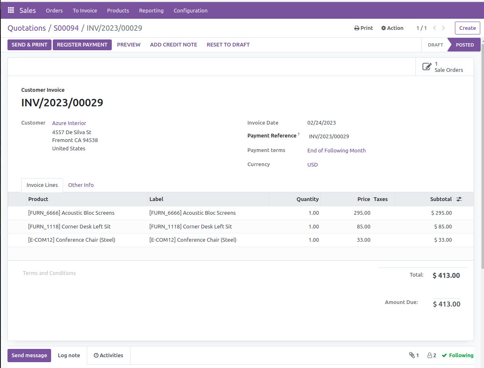Toggle the Following subscription status
This screenshot has height=368, width=484.
click(457, 356)
